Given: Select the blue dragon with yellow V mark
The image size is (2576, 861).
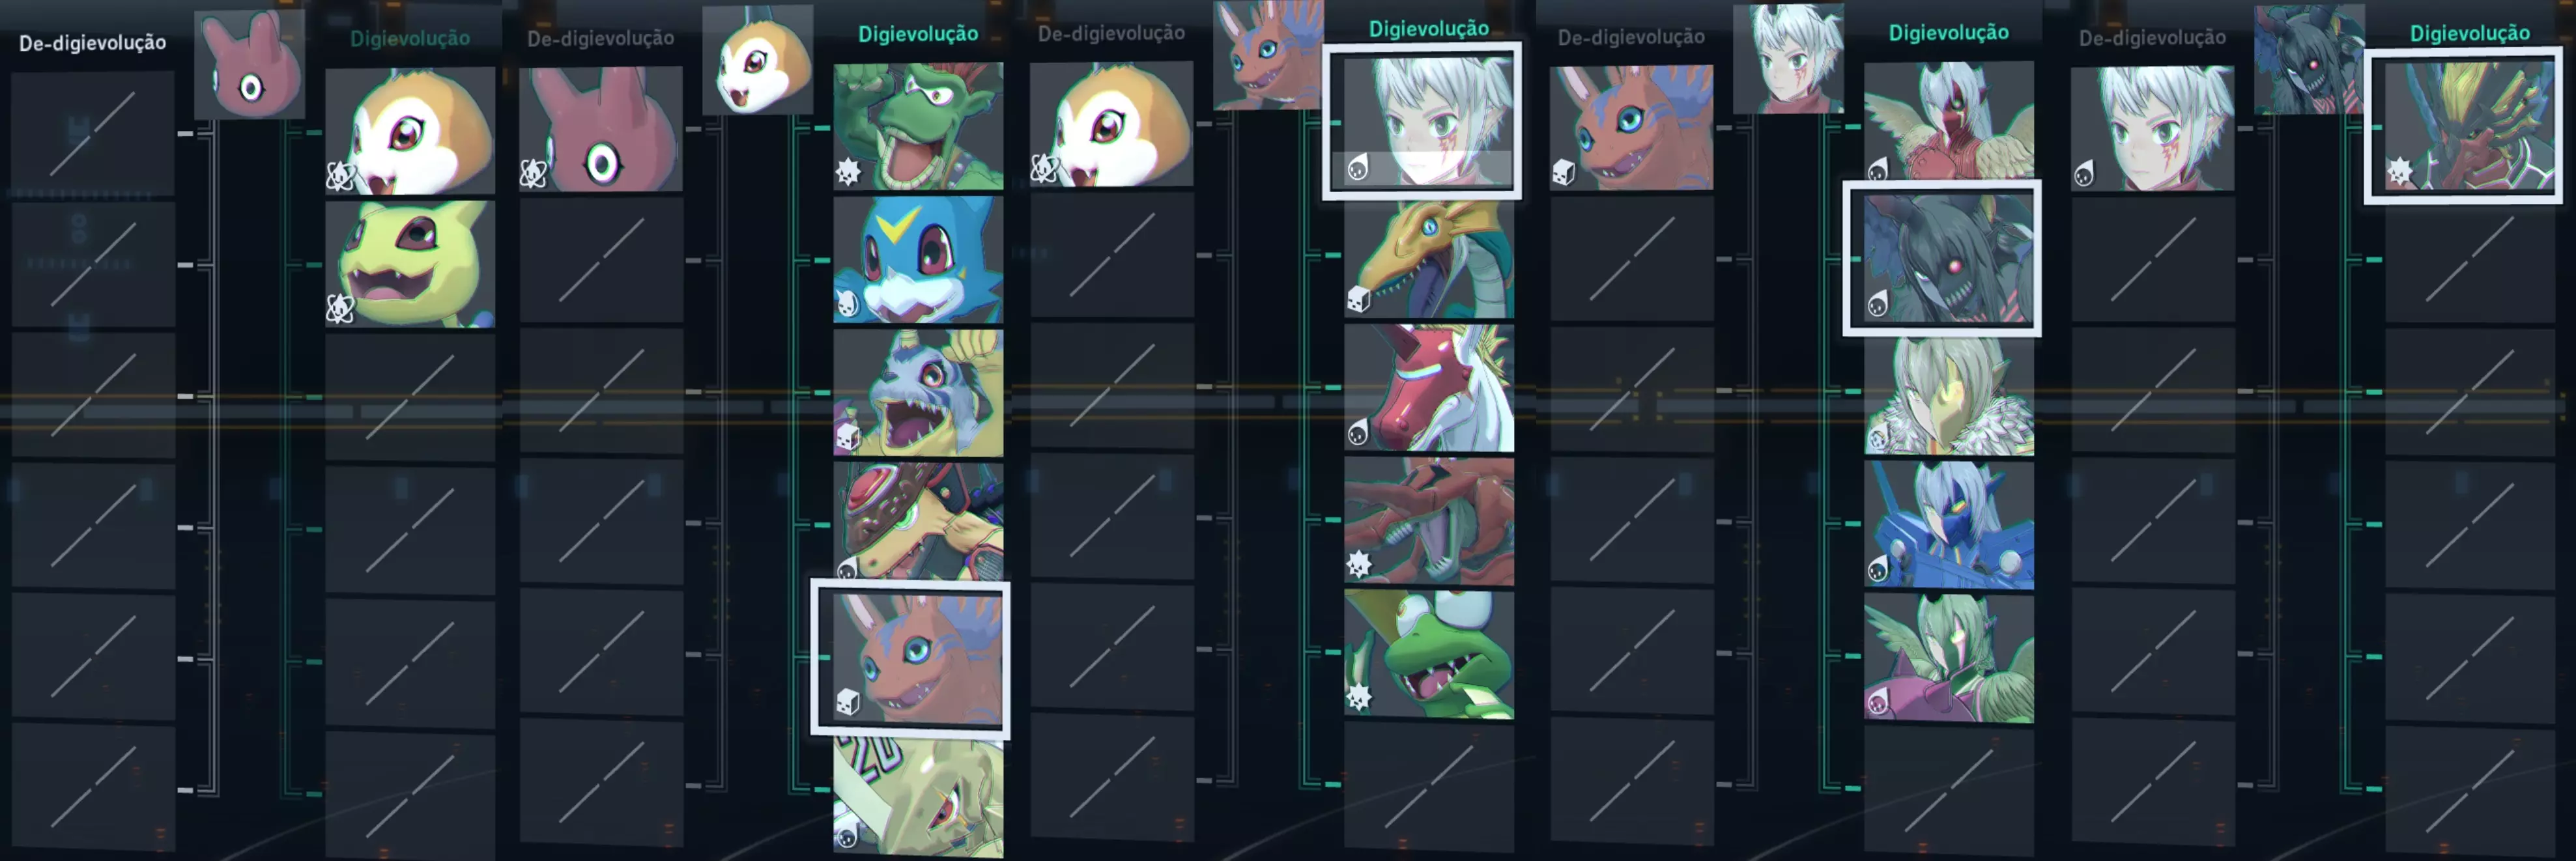Looking at the screenshot, I should [918, 259].
